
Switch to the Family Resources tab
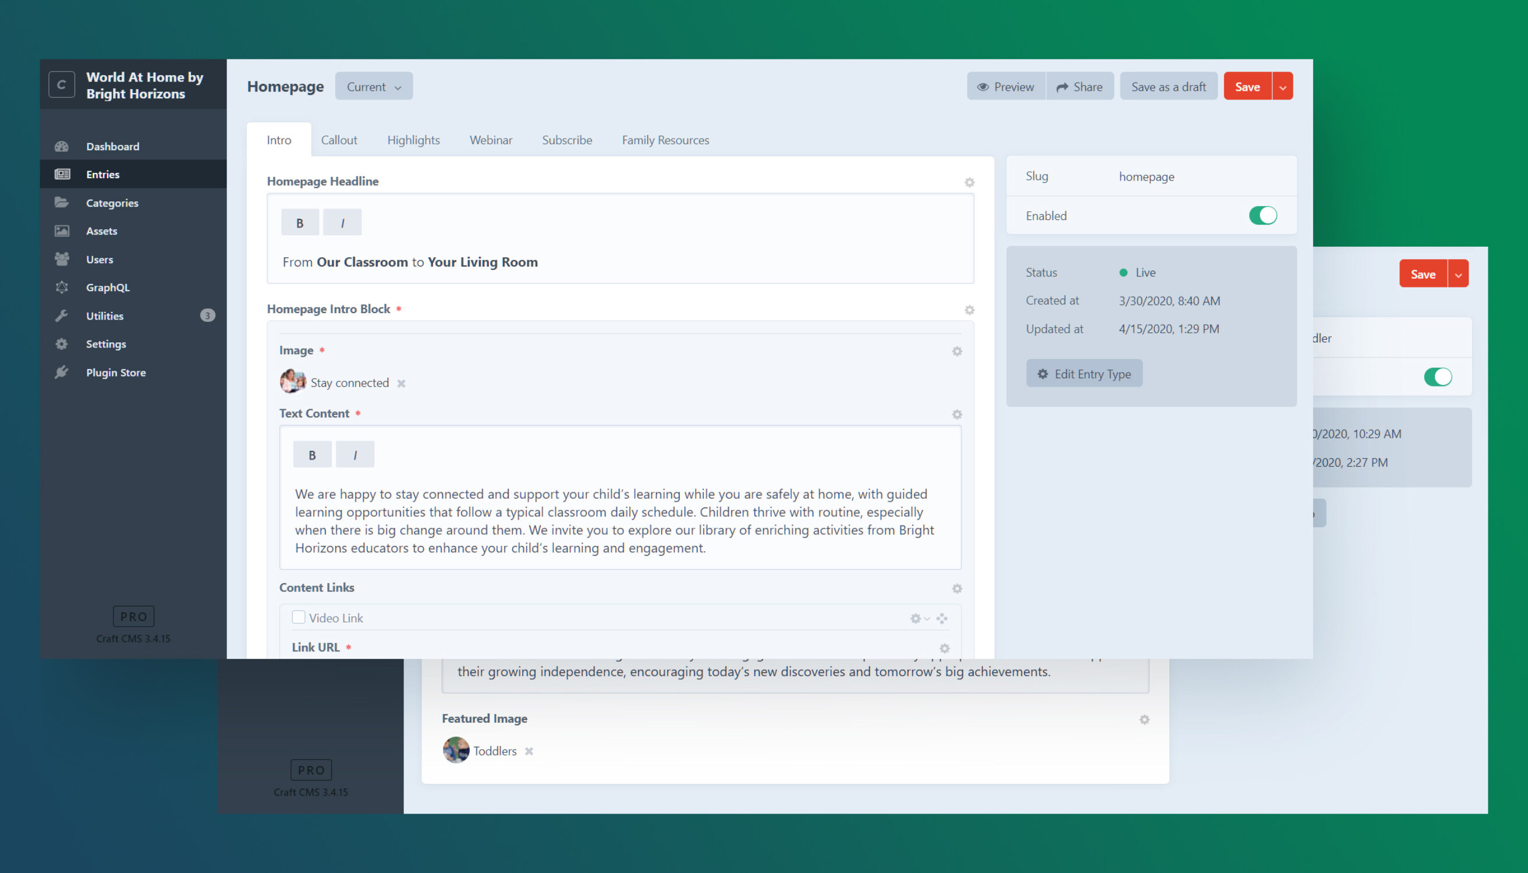click(x=665, y=140)
